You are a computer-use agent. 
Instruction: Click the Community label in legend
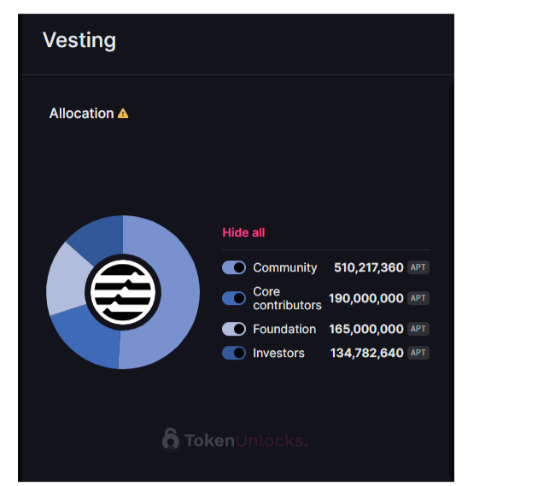coord(285,267)
